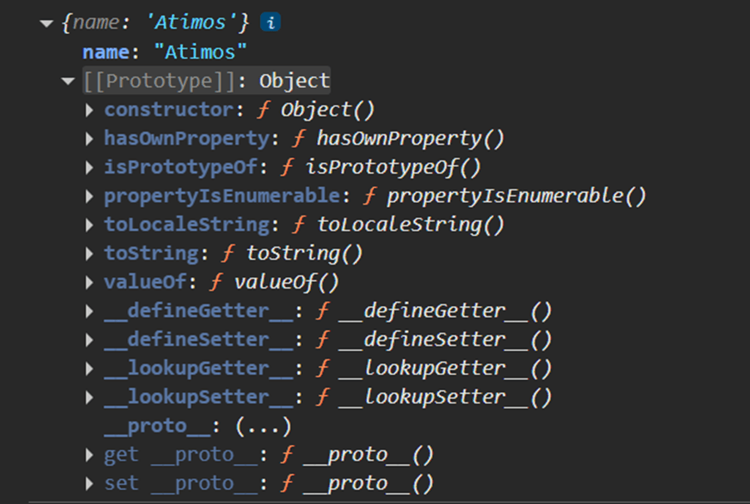The width and height of the screenshot is (750, 504).
Task: Expand the __defineGetter__ entry
Action: pos(90,311)
